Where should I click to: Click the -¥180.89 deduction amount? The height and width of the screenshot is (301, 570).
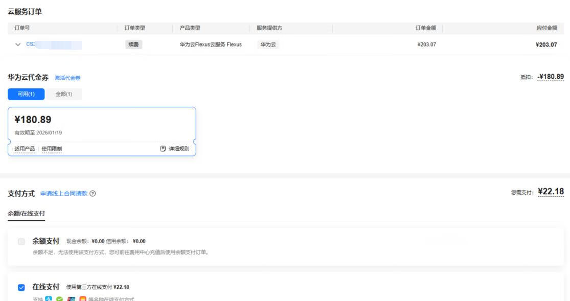551,77
